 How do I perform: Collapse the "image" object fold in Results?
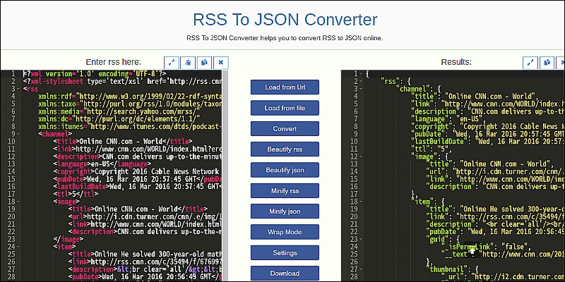[361, 157]
